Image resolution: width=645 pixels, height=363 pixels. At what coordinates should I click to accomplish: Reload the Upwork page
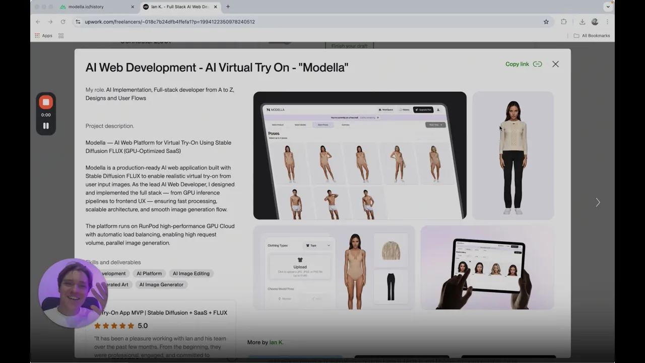point(63,22)
